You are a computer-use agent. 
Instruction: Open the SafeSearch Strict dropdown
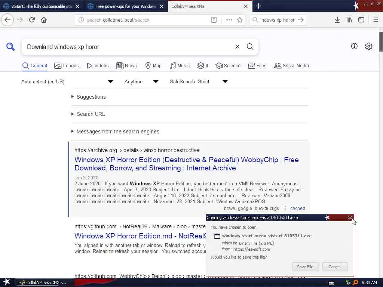(x=199, y=81)
